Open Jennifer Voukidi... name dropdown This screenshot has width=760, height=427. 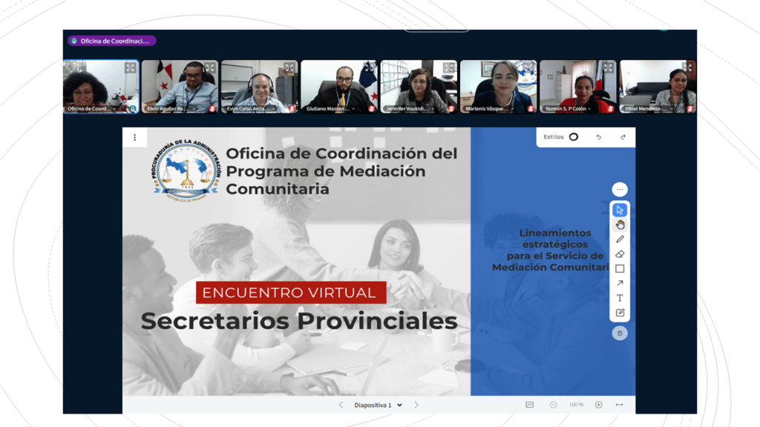(x=410, y=109)
